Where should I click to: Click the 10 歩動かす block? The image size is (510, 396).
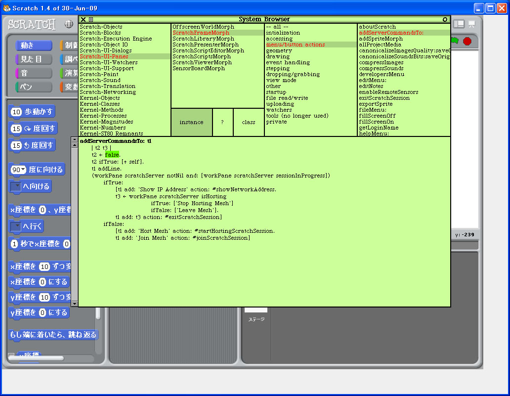pos(32,112)
